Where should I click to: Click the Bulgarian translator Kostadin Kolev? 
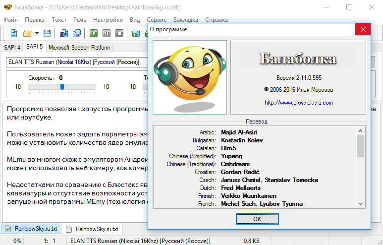point(242,140)
